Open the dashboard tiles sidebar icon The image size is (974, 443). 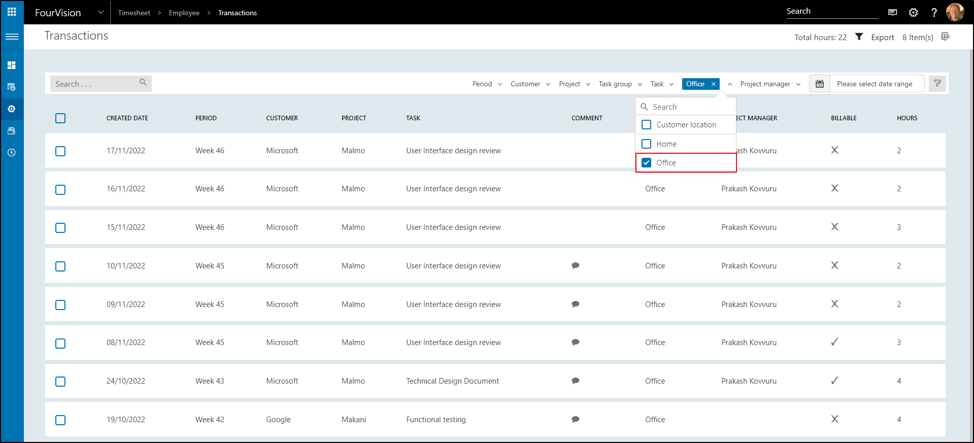[x=12, y=65]
